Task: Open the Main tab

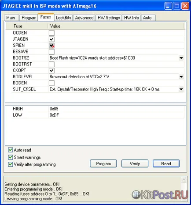Action: [11, 18]
